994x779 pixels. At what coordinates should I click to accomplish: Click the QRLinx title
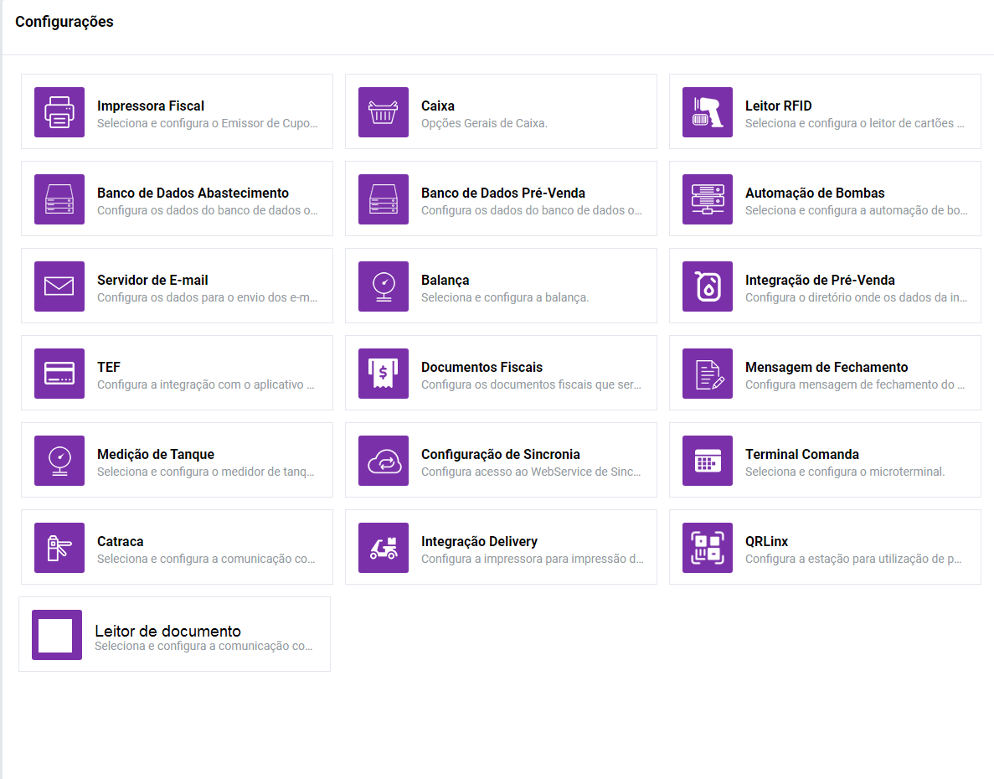(x=766, y=541)
